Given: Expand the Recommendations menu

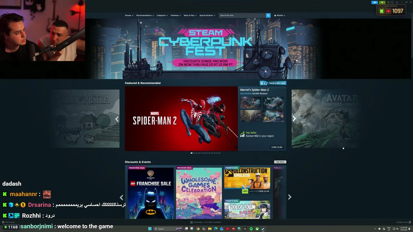Looking at the screenshot, I should click(x=145, y=15).
